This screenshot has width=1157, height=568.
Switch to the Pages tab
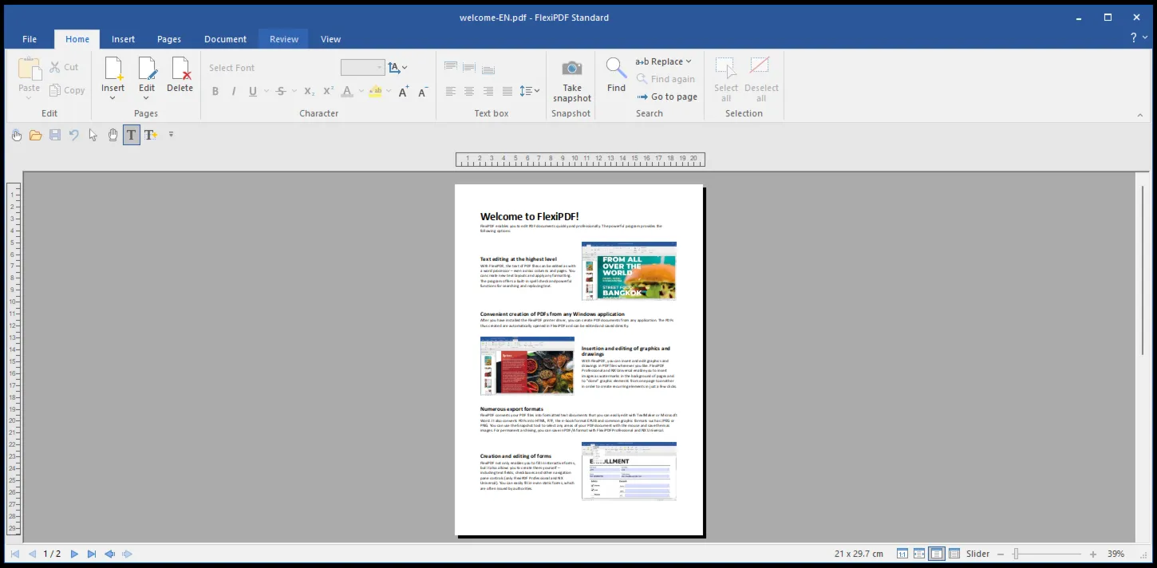(169, 39)
